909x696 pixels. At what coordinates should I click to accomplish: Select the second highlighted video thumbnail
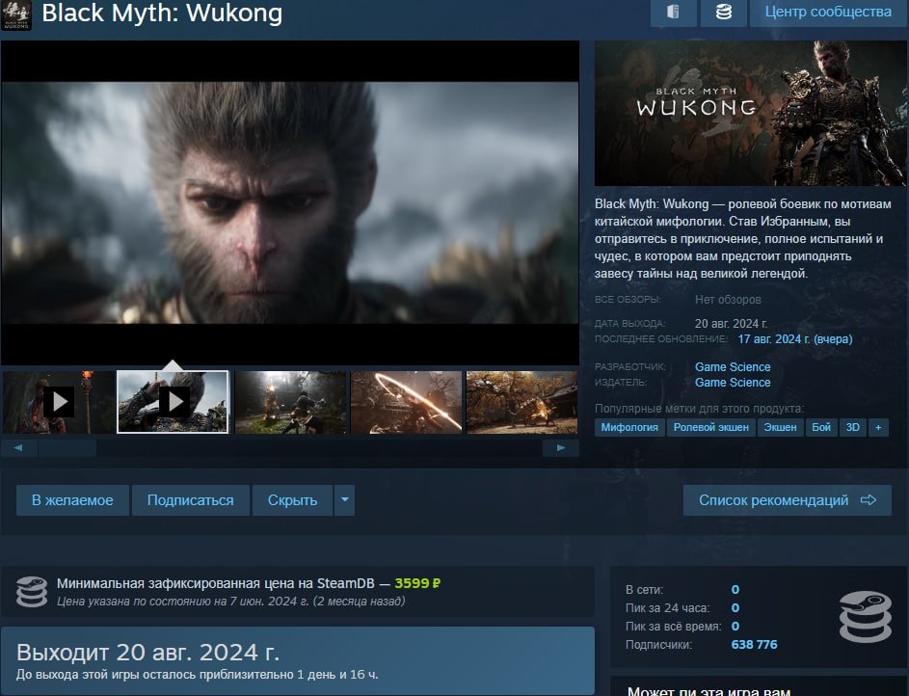tap(173, 402)
